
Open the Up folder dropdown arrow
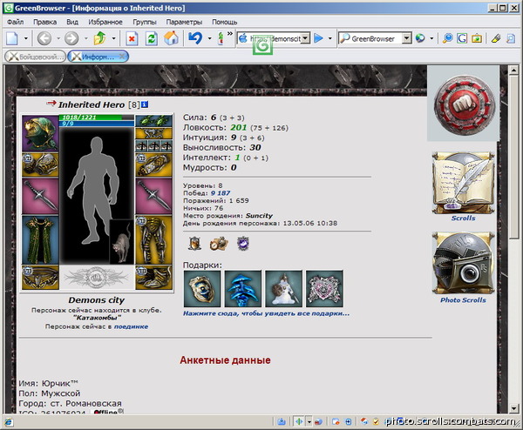coord(113,38)
